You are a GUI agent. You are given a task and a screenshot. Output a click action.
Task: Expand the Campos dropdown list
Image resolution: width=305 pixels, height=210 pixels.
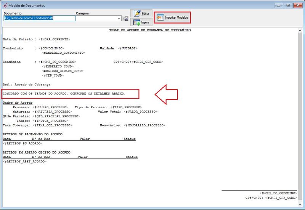(119, 18)
